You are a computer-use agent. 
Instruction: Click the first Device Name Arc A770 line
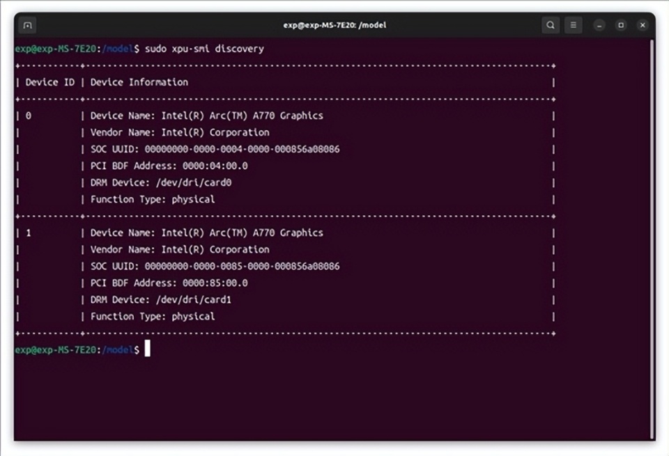pos(206,116)
